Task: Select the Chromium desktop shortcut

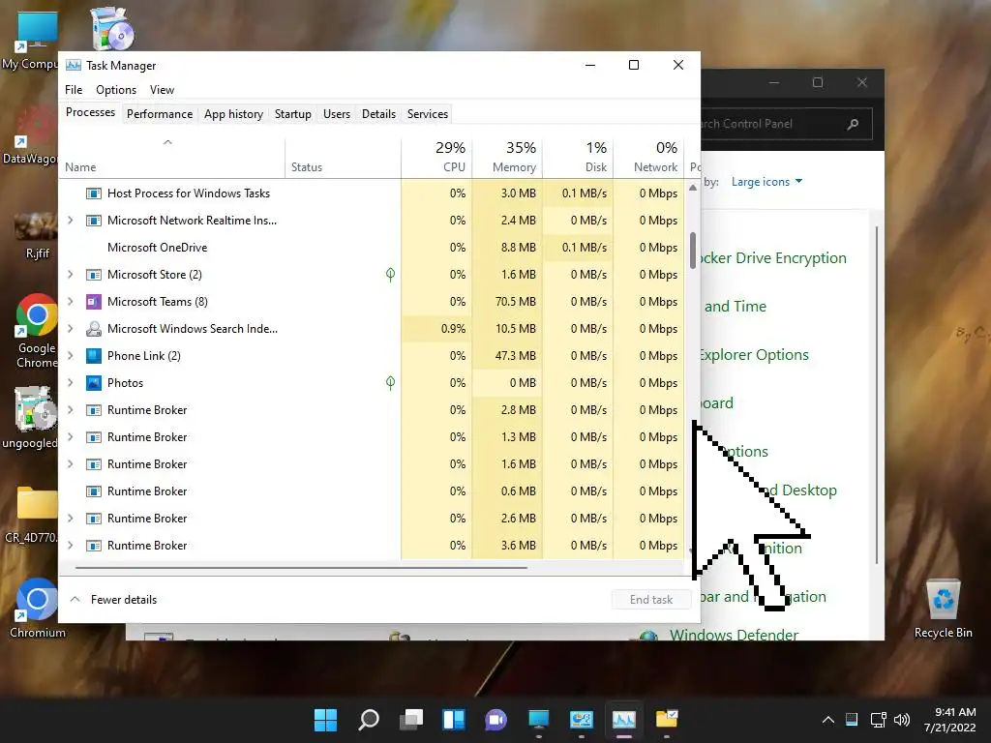Action: click(x=37, y=608)
